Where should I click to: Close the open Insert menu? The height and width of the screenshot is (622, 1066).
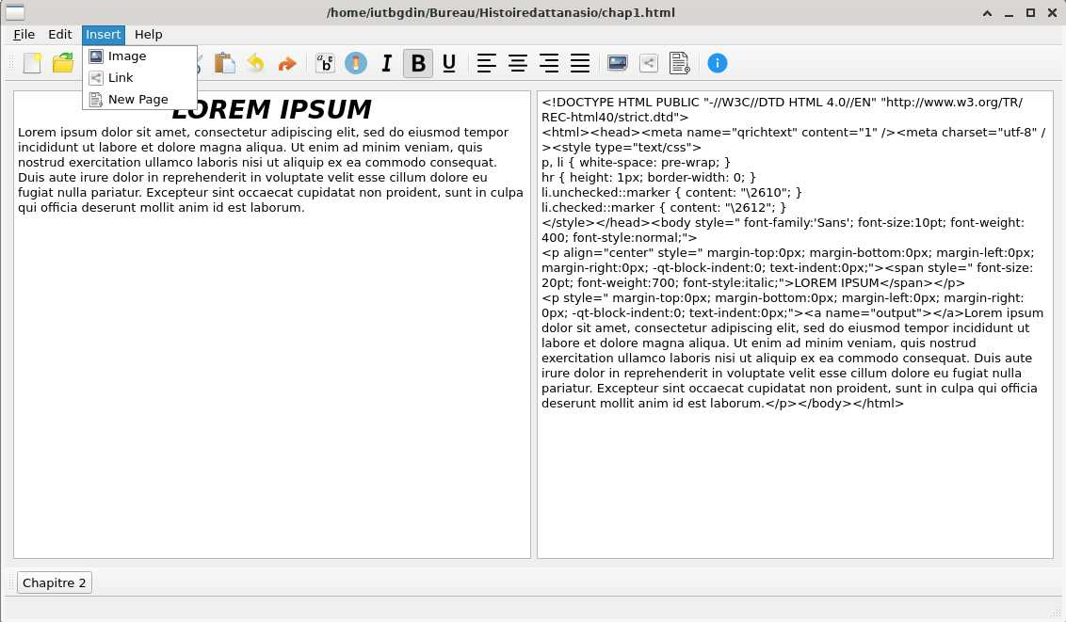point(104,35)
